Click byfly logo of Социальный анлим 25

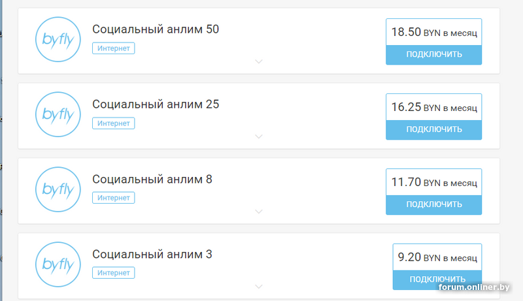58,114
